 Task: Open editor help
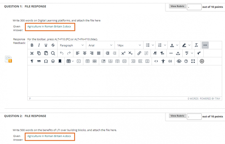[x=186, y=61]
